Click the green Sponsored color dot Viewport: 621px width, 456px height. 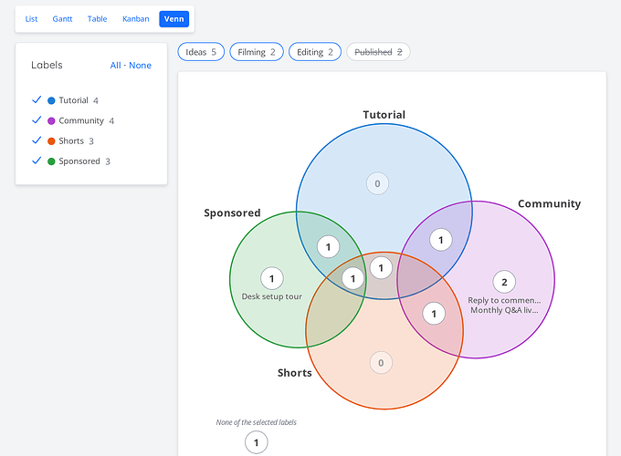coord(51,161)
